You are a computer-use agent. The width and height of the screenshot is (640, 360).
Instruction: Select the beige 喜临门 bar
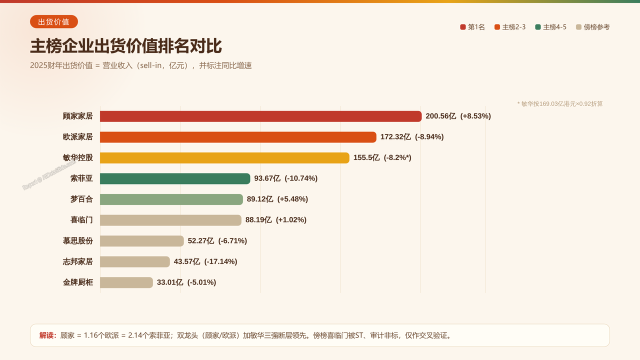click(170, 220)
